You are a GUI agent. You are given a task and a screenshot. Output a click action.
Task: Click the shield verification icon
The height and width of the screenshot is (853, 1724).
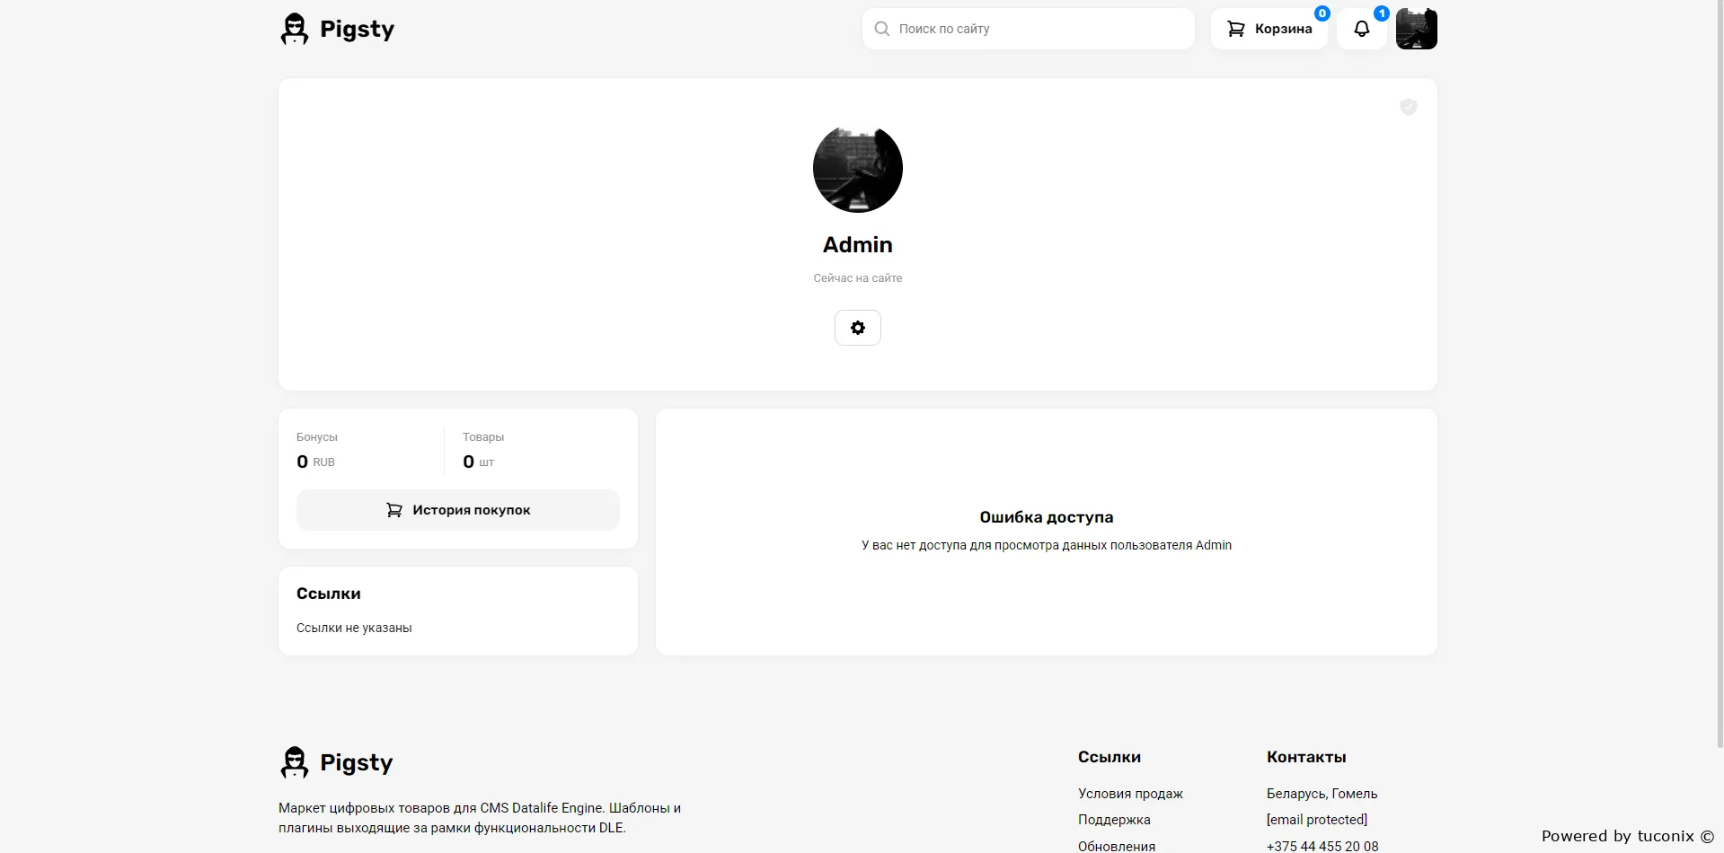(x=1409, y=107)
